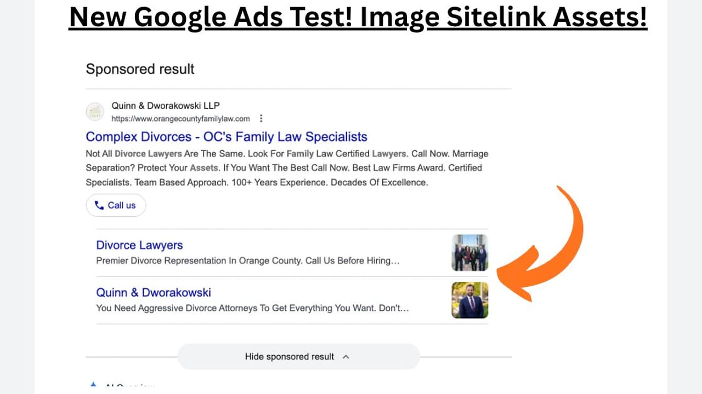Open the Divorce Lawyers sitelink

pyautogui.click(x=139, y=245)
